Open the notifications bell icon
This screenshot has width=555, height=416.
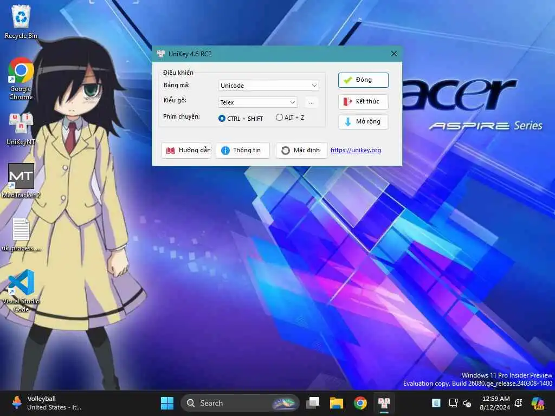[x=519, y=403]
